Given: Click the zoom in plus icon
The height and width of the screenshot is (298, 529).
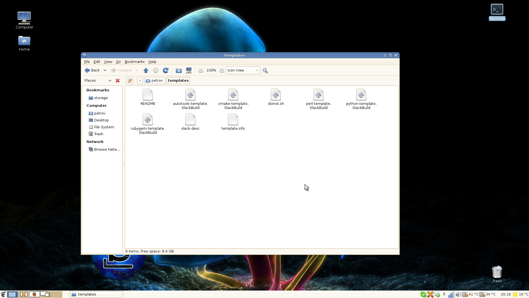Looking at the screenshot, I should (222, 70).
